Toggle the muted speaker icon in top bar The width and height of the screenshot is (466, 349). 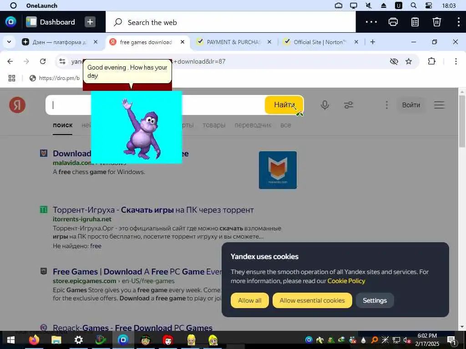pyautogui.click(x=369, y=5)
